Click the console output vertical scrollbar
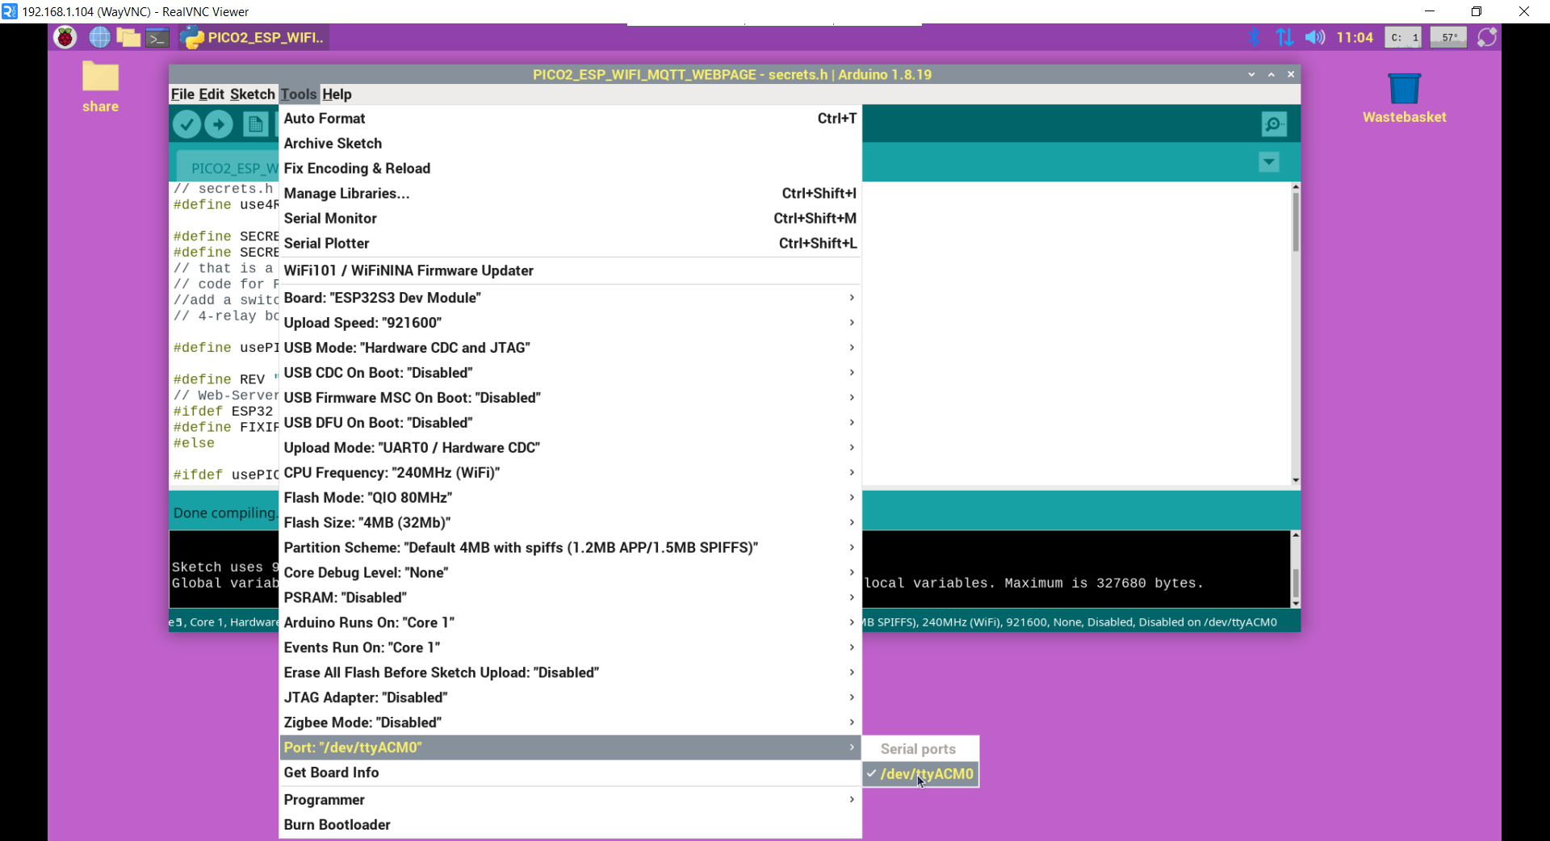The width and height of the screenshot is (1550, 841). click(x=1295, y=570)
